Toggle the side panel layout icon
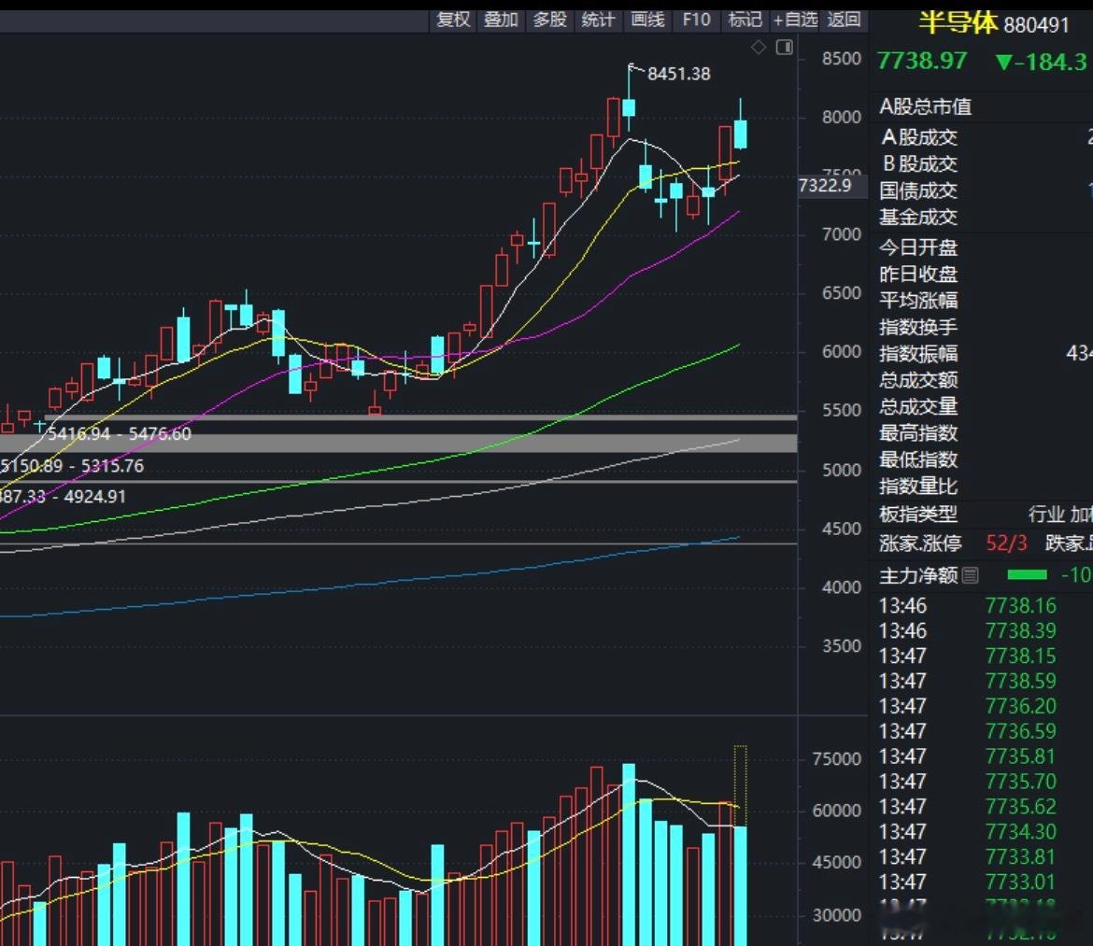Image resolution: width=1093 pixels, height=946 pixels. pos(784,48)
